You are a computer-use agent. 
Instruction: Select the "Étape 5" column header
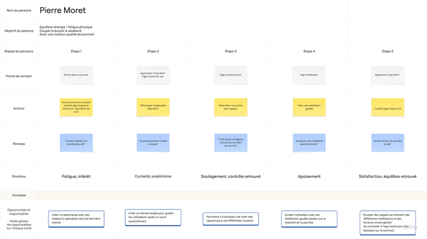[388, 51]
